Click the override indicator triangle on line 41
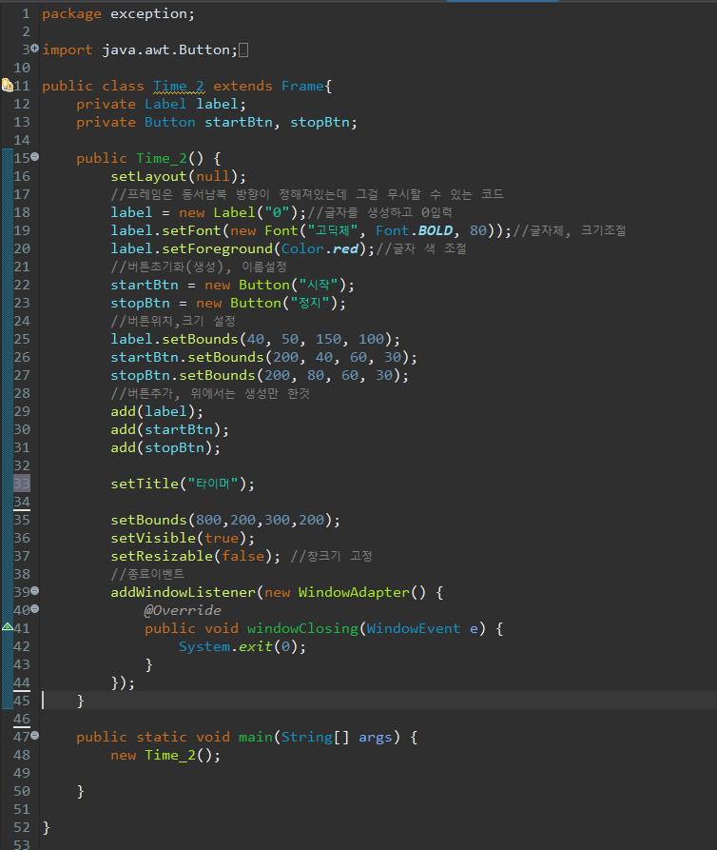This screenshot has height=850, width=717. coord(7,626)
